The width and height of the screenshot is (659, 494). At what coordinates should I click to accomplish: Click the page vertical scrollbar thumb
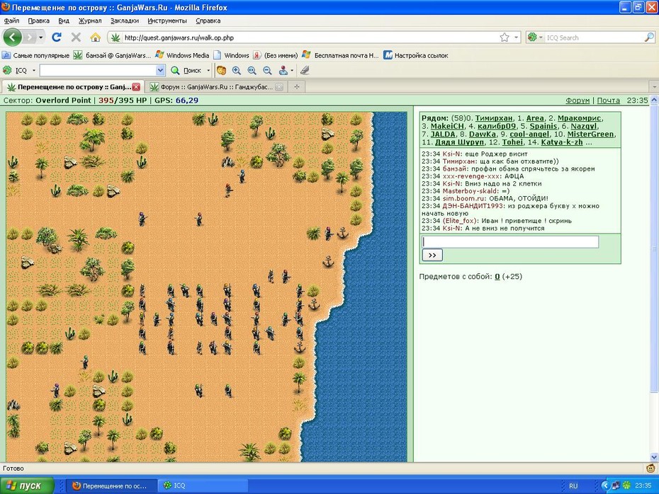pyautogui.click(x=654, y=248)
